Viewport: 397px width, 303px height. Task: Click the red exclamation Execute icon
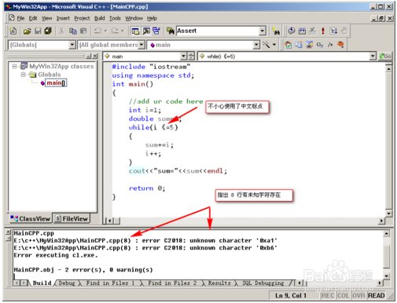click(x=323, y=31)
